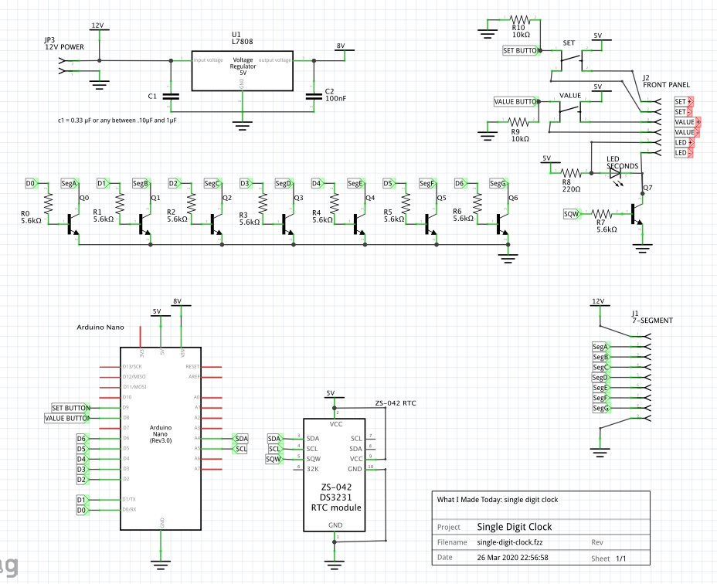
Task: Select the SECONDS LED symbol
Action: 616,174
